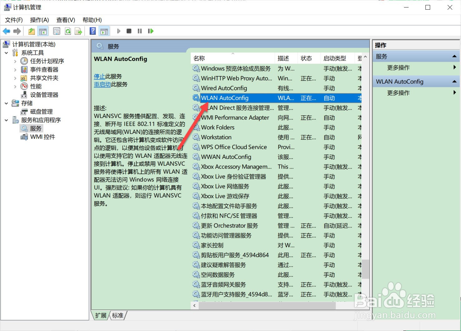Click the horizontal scrollbar left arrow

pyautogui.click(x=195, y=305)
